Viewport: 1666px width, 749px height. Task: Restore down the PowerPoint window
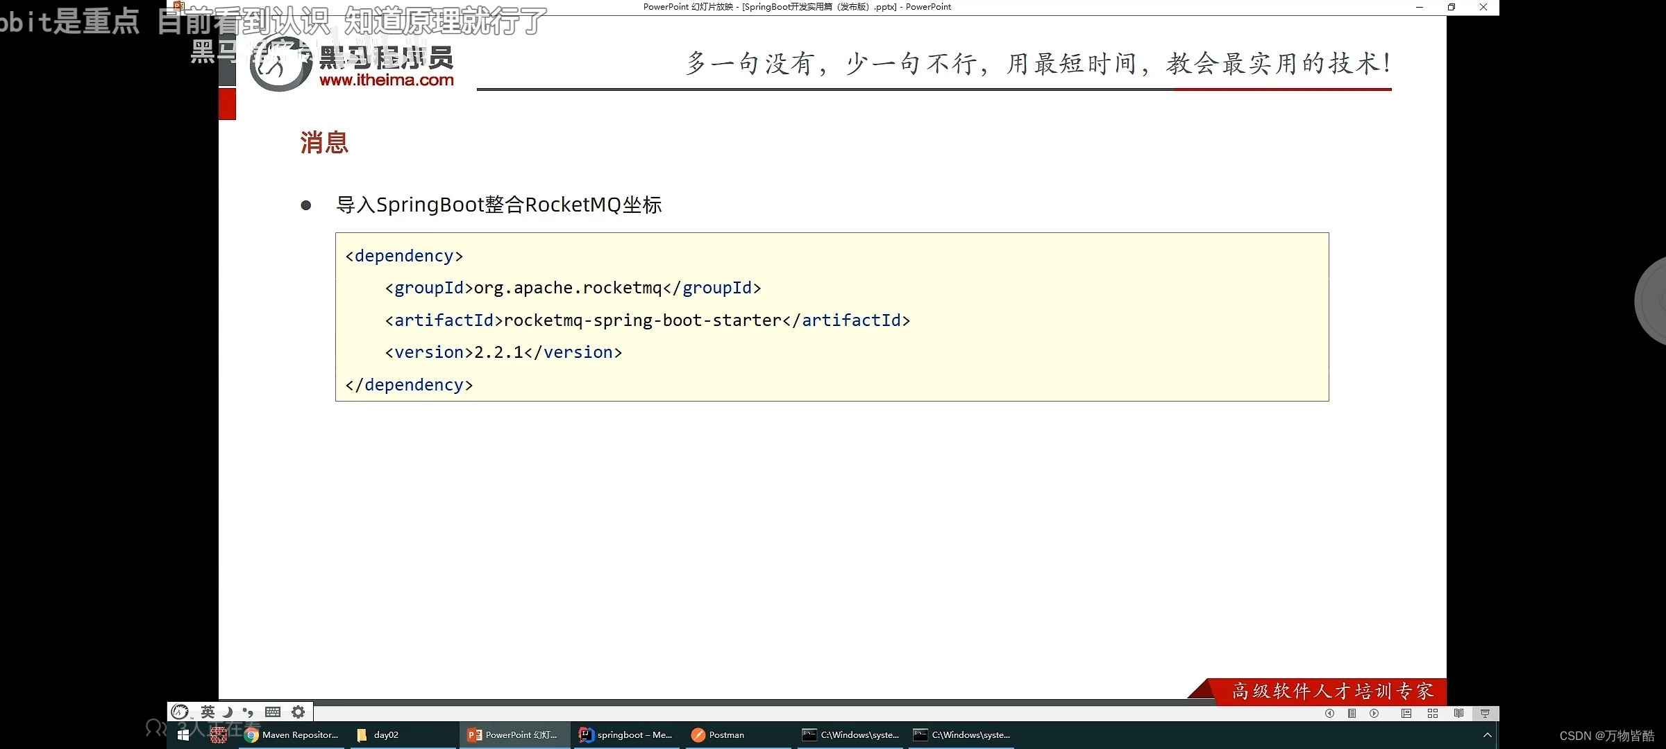click(1452, 7)
